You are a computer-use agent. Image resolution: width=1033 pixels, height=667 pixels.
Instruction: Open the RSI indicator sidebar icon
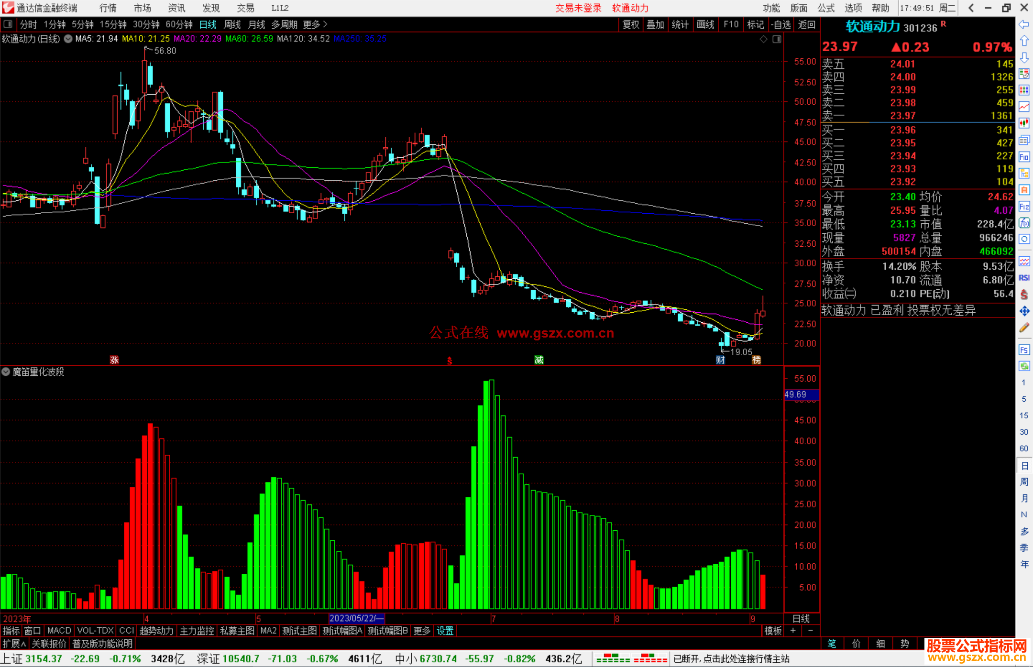click(x=1024, y=278)
